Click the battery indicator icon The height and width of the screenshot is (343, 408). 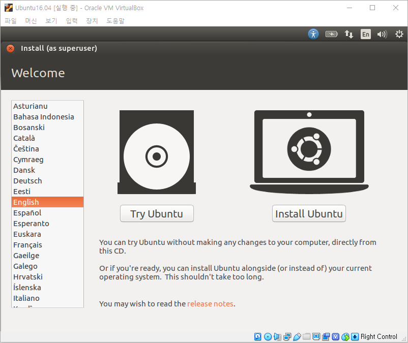pyautogui.click(x=332, y=34)
